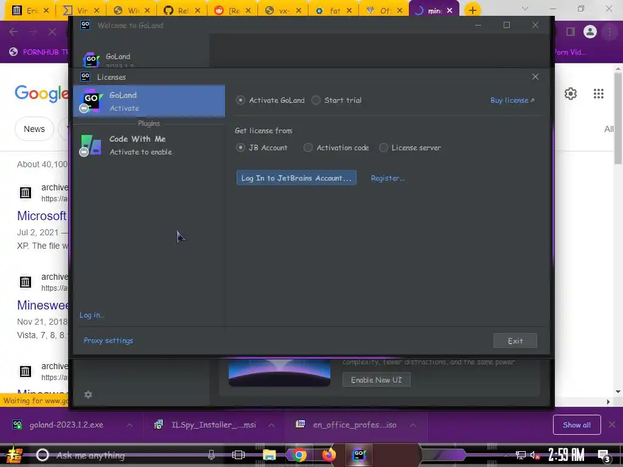Image resolution: width=623 pixels, height=467 pixels.
Task: Open the action center notification icon
Action: coord(604,455)
